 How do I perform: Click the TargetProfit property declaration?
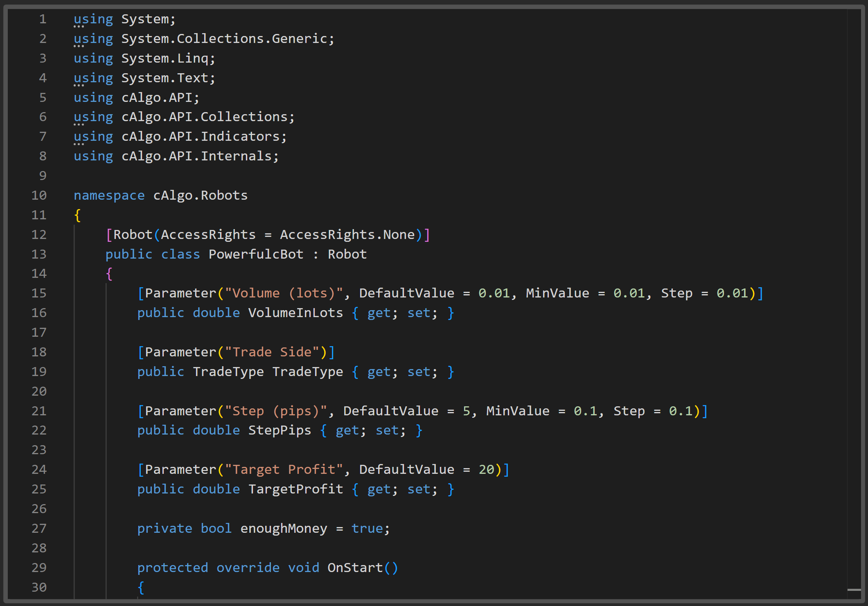click(295, 489)
